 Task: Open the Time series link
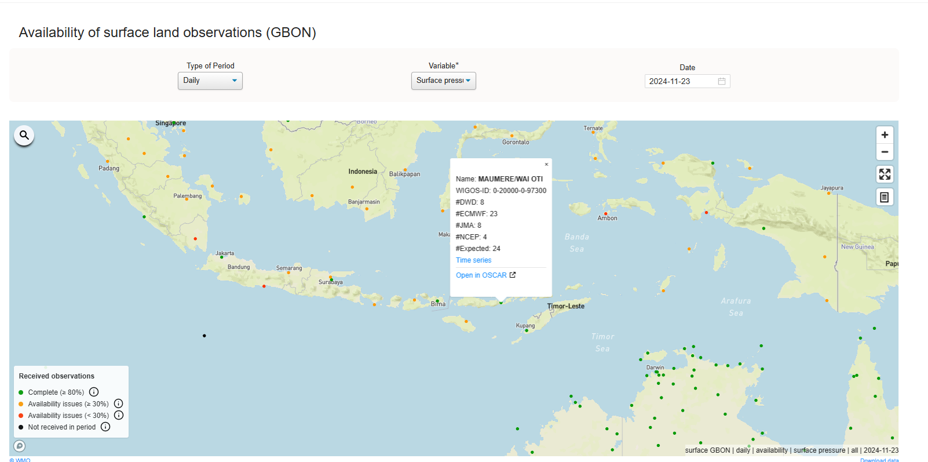coord(473,260)
